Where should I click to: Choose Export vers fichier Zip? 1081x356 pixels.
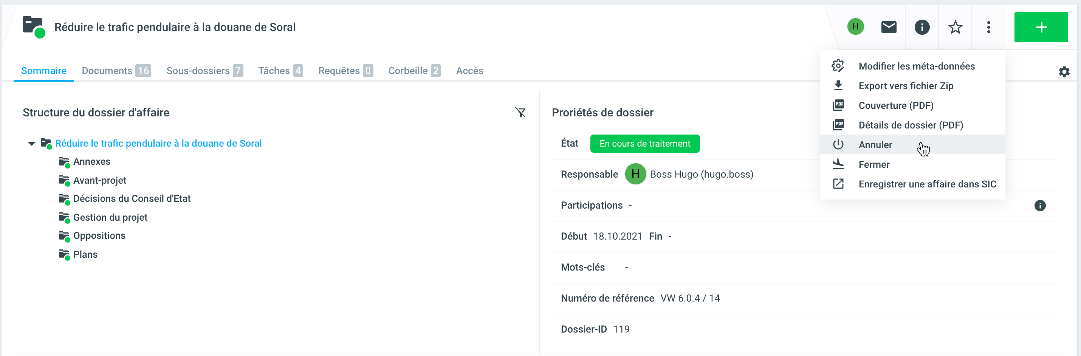click(906, 86)
